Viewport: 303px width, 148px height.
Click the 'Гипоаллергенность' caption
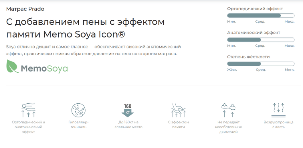[78, 125]
